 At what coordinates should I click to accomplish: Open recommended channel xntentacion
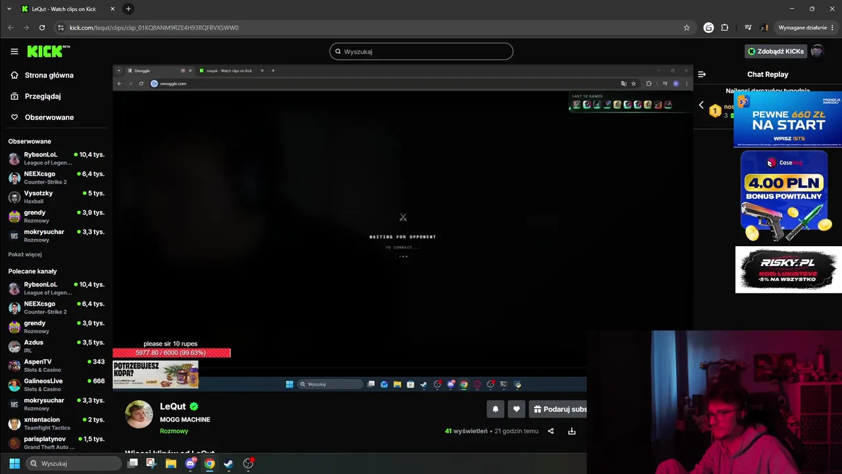coord(57,423)
